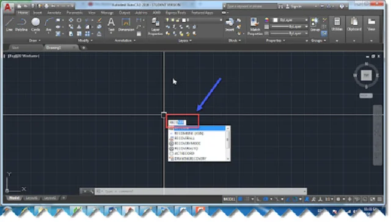The height and width of the screenshot is (222, 391).
Task: Select the Polyline tool
Action: point(21,24)
